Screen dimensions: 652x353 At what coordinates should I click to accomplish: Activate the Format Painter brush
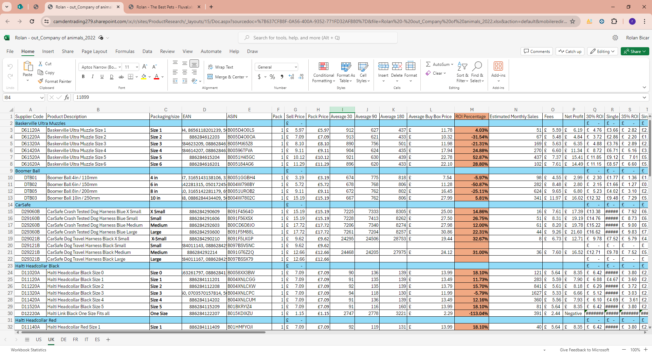point(40,81)
